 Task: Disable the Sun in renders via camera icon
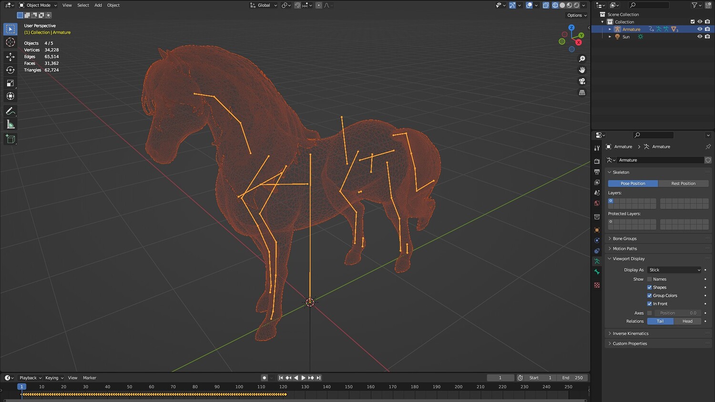[707, 37]
